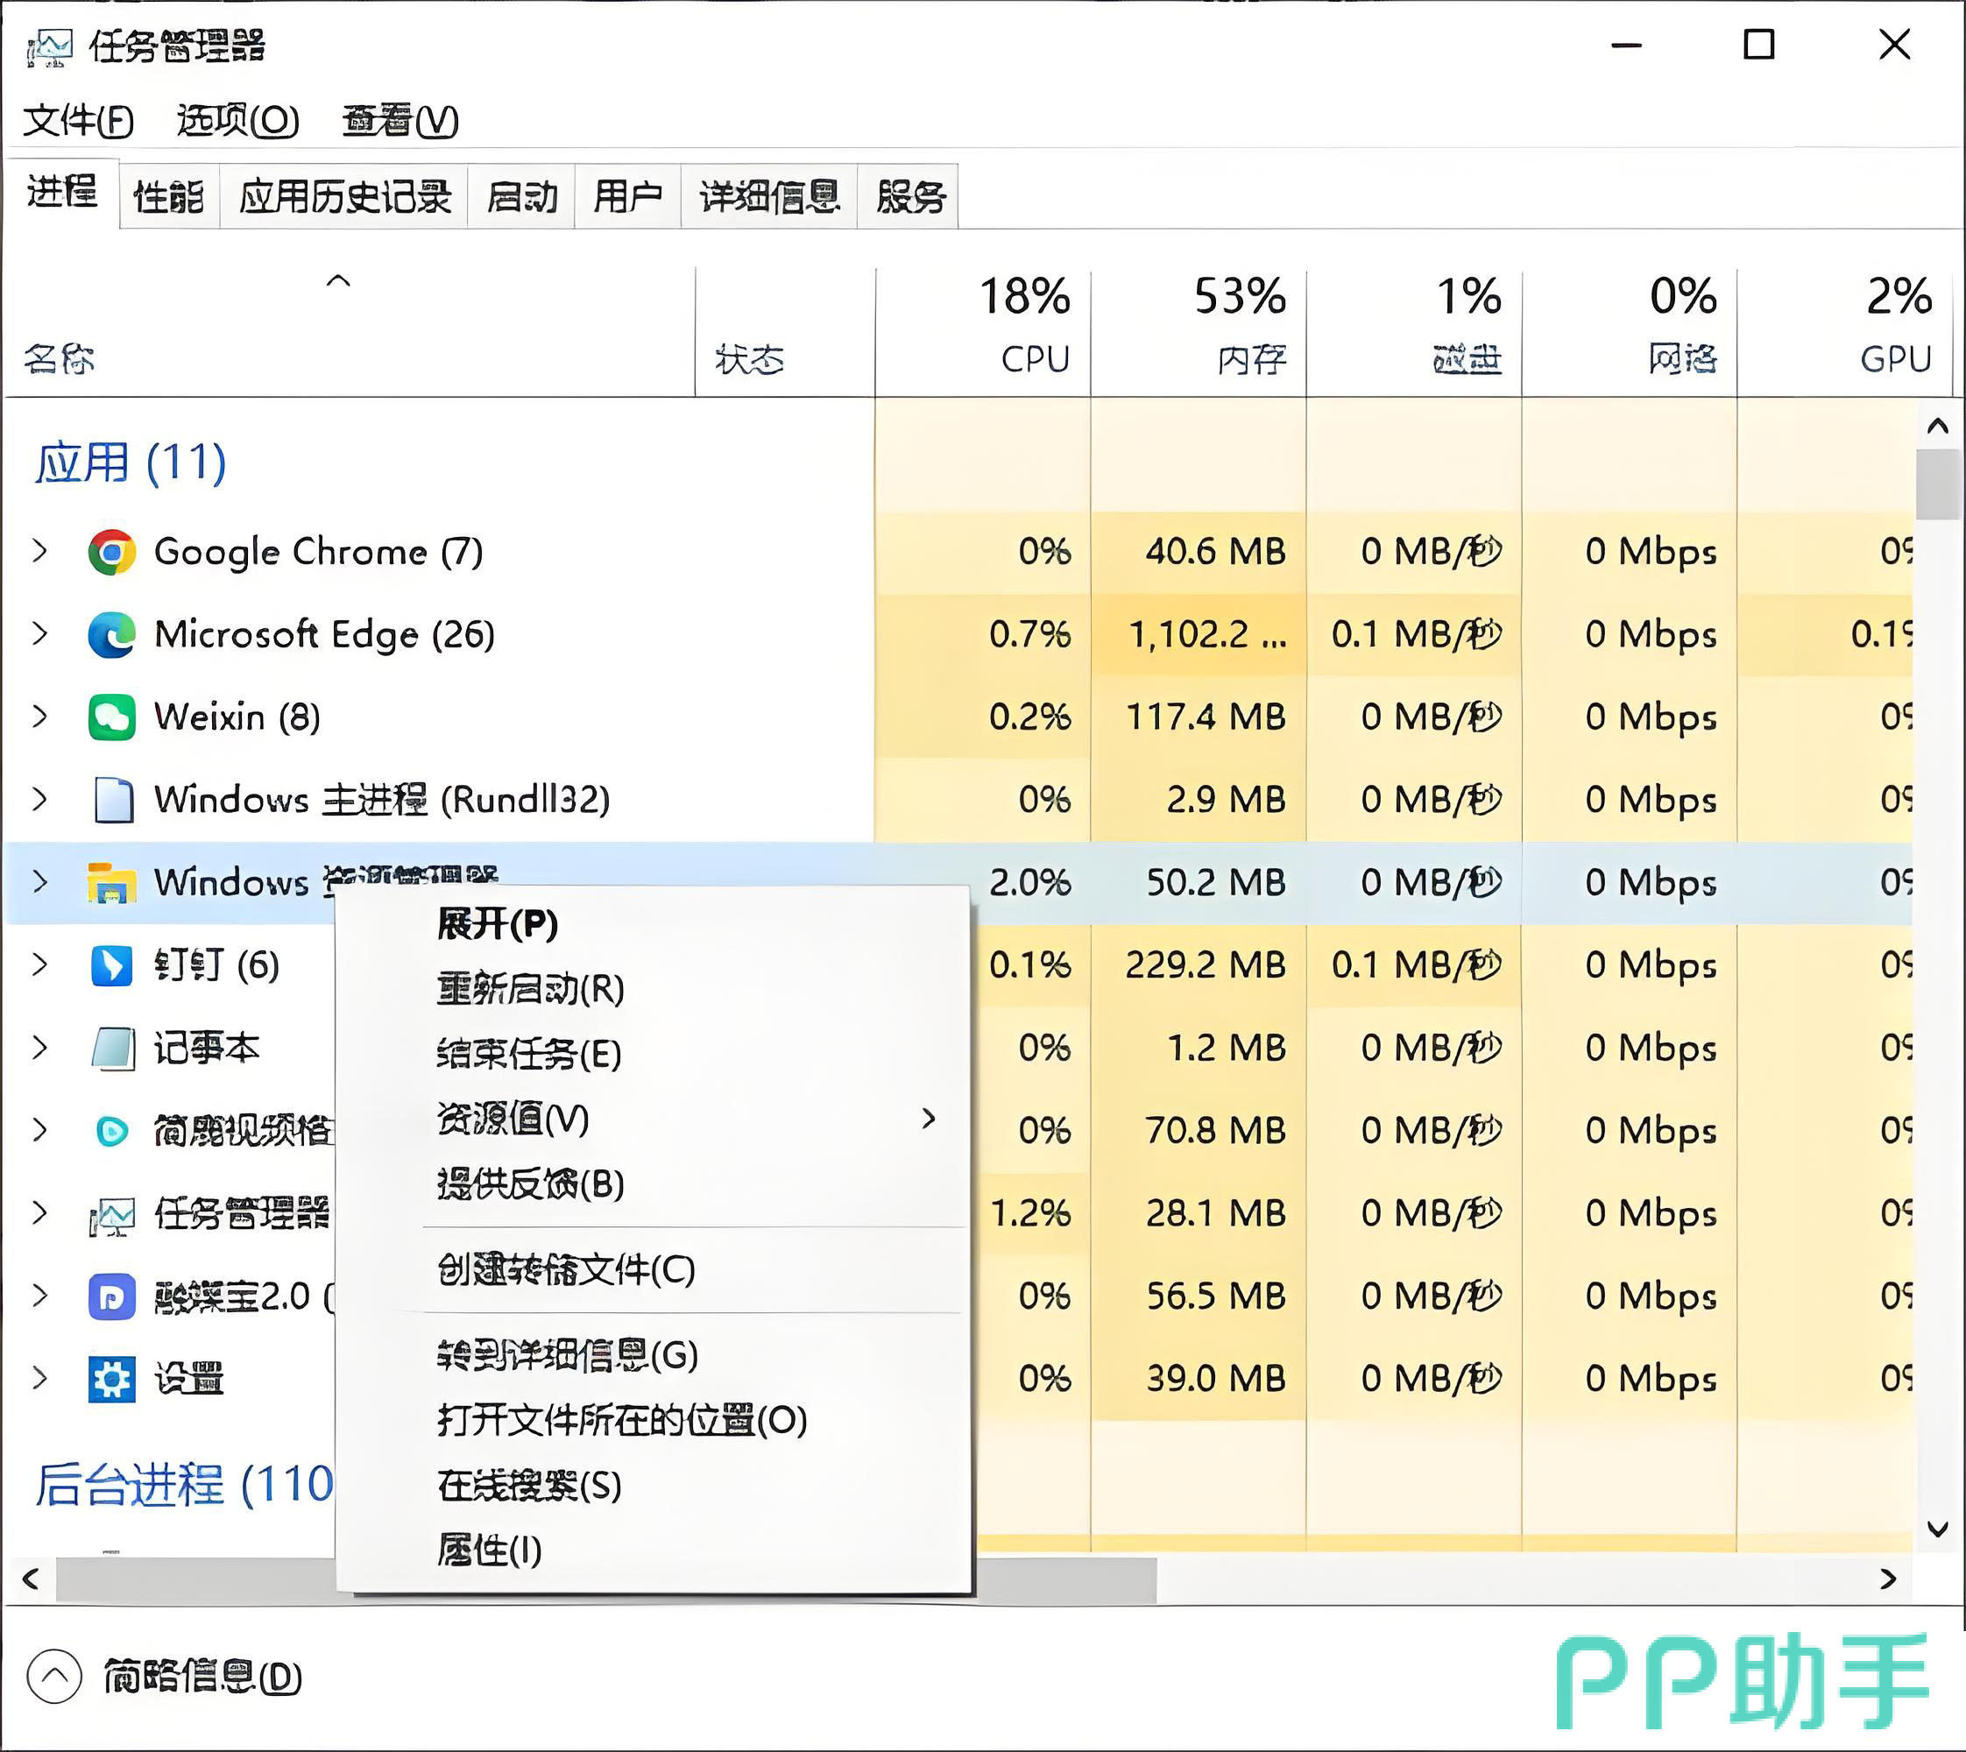Switch to the 性能 tab
This screenshot has height=1752, width=1966.
click(x=168, y=196)
